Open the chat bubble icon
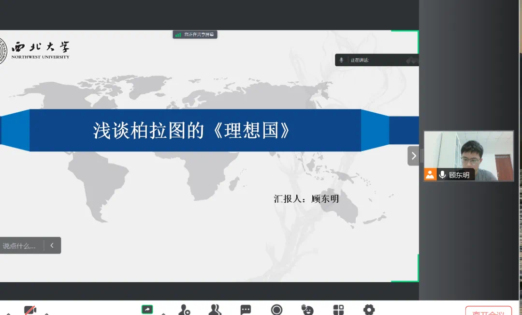Screen dimensions: 522x315 pyautogui.click(x=246, y=310)
